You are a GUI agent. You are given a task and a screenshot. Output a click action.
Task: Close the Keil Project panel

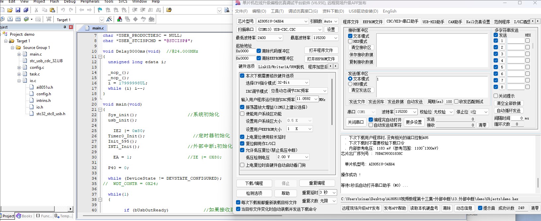point(71,27)
